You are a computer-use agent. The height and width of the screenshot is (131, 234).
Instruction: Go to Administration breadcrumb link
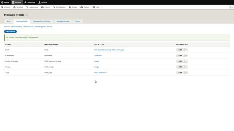(x=16, y=27)
